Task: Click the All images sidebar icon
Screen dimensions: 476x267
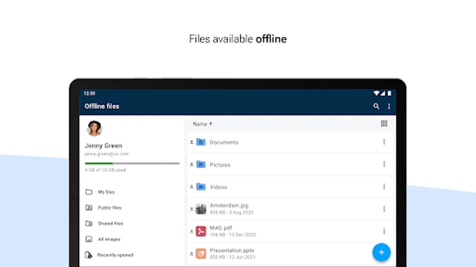Action: [x=89, y=239]
